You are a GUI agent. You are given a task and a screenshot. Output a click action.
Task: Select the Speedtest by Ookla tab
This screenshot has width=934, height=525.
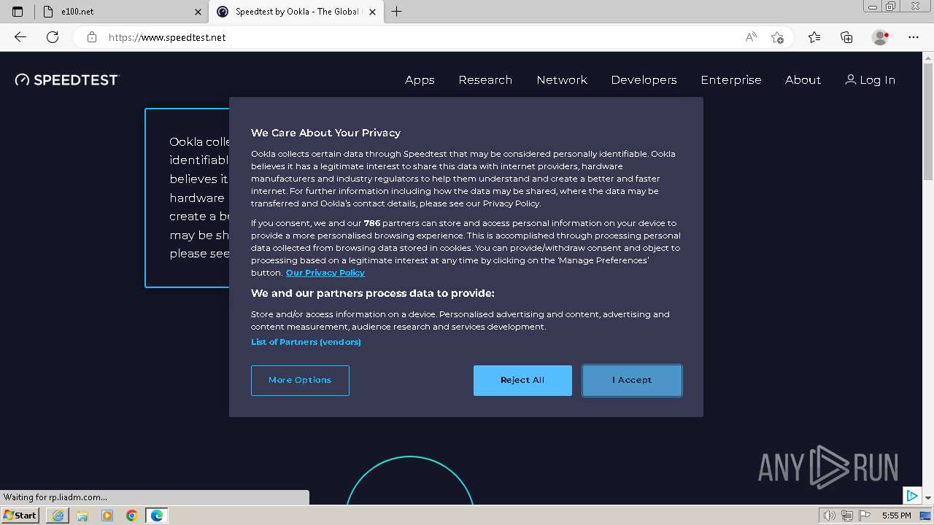point(296,12)
